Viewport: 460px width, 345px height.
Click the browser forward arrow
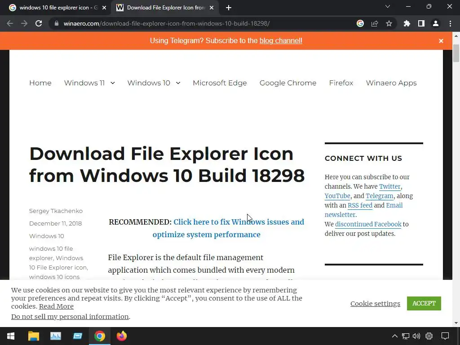point(24,23)
